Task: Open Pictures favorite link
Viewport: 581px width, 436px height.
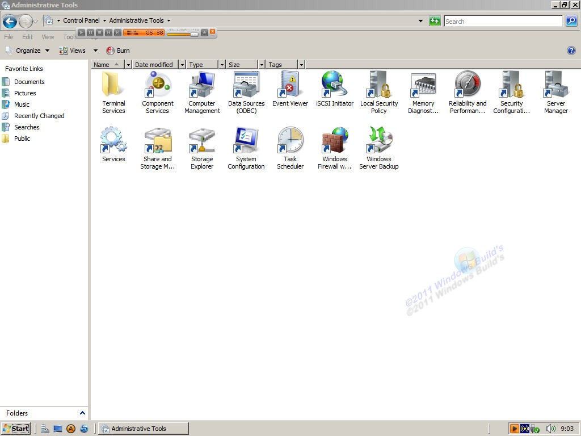Action: pos(25,93)
